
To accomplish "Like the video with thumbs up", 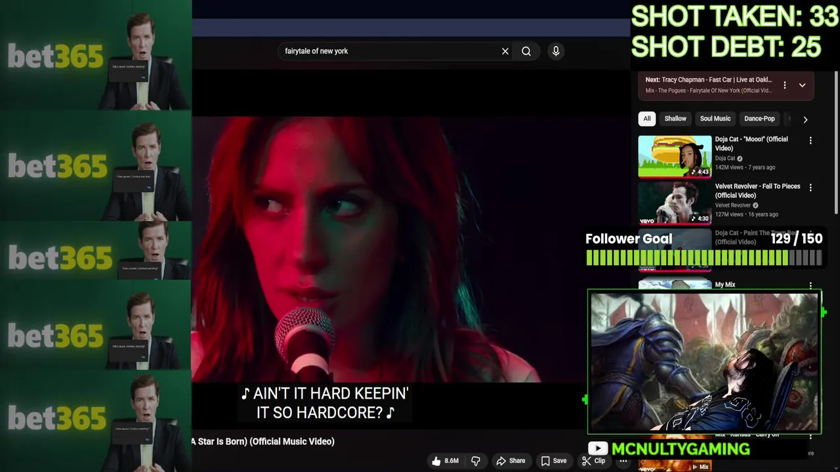I will pos(445,461).
